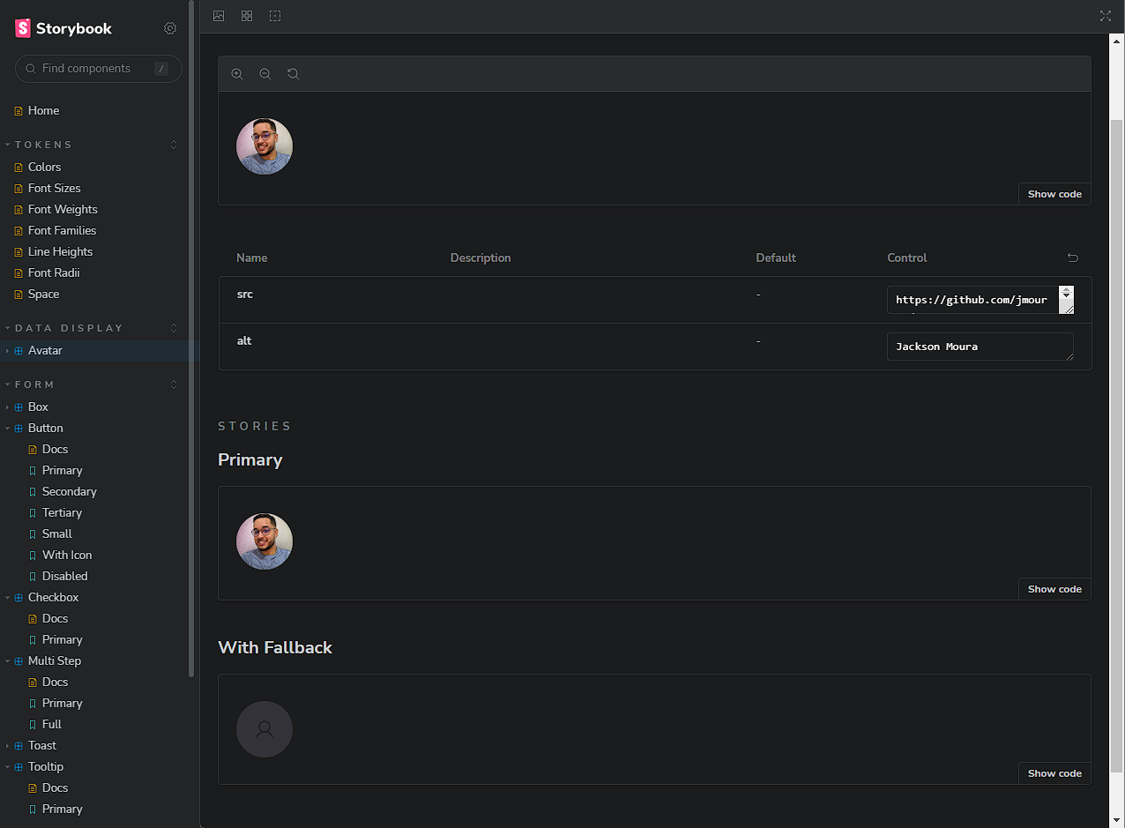Toggle the grid overlay on the preview

tap(247, 16)
